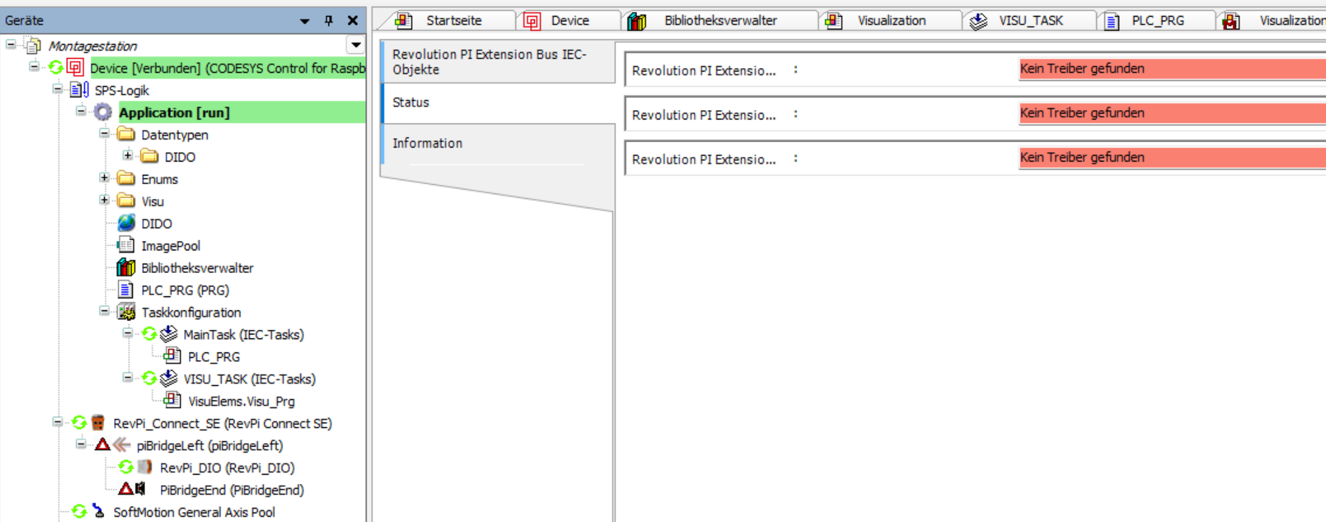Open the Bibliotheksverwalter tab
The image size is (1326, 522).
pos(720,21)
